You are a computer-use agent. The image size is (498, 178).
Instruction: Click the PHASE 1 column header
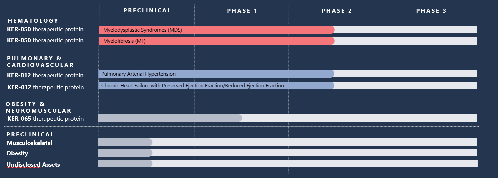242,11
